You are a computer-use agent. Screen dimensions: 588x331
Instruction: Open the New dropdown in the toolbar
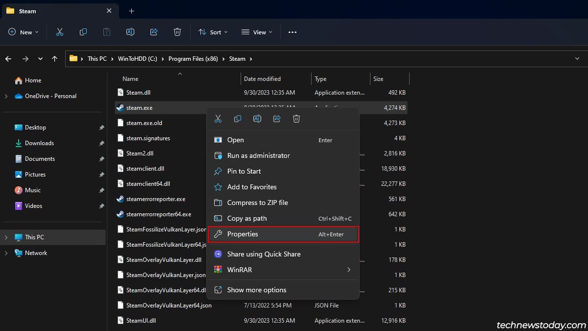[24, 32]
